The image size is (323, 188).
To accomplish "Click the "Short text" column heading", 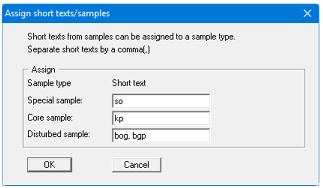I will coord(129,84).
